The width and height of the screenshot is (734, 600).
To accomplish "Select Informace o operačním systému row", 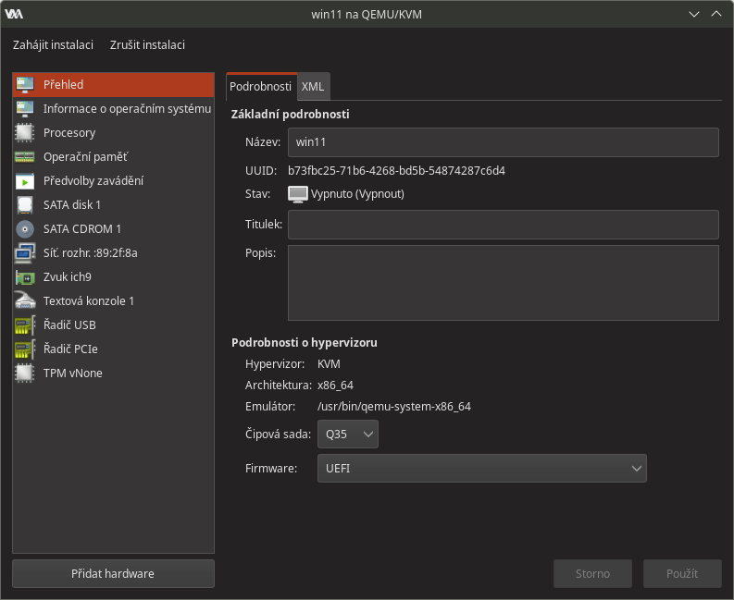I will (x=113, y=108).
